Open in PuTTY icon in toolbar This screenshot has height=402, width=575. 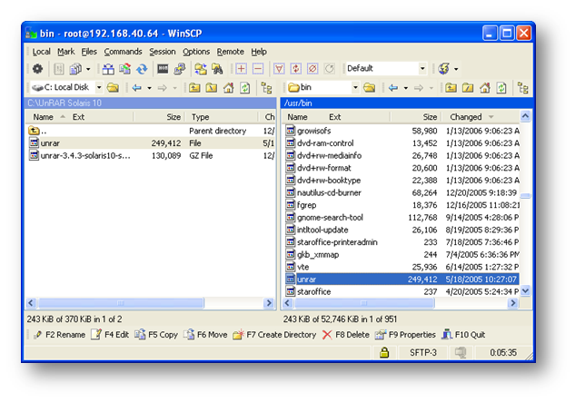[179, 69]
